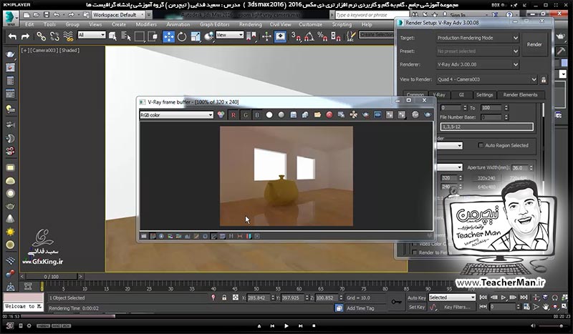The image size is (573, 334).
Task: Switch to monochromatic mode gray circle icon
Action: (281, 114)
